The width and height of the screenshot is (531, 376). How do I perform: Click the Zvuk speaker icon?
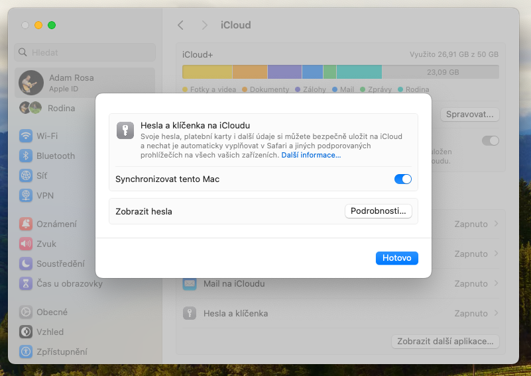[26, 244]
